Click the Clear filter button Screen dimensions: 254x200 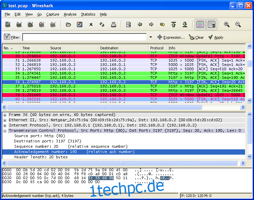[196, 37]
